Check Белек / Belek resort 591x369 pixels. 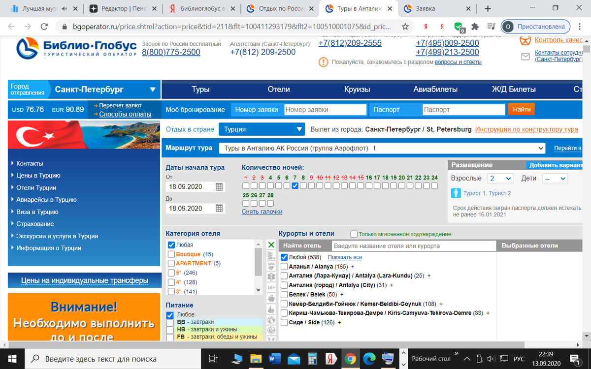coord(284,294)
